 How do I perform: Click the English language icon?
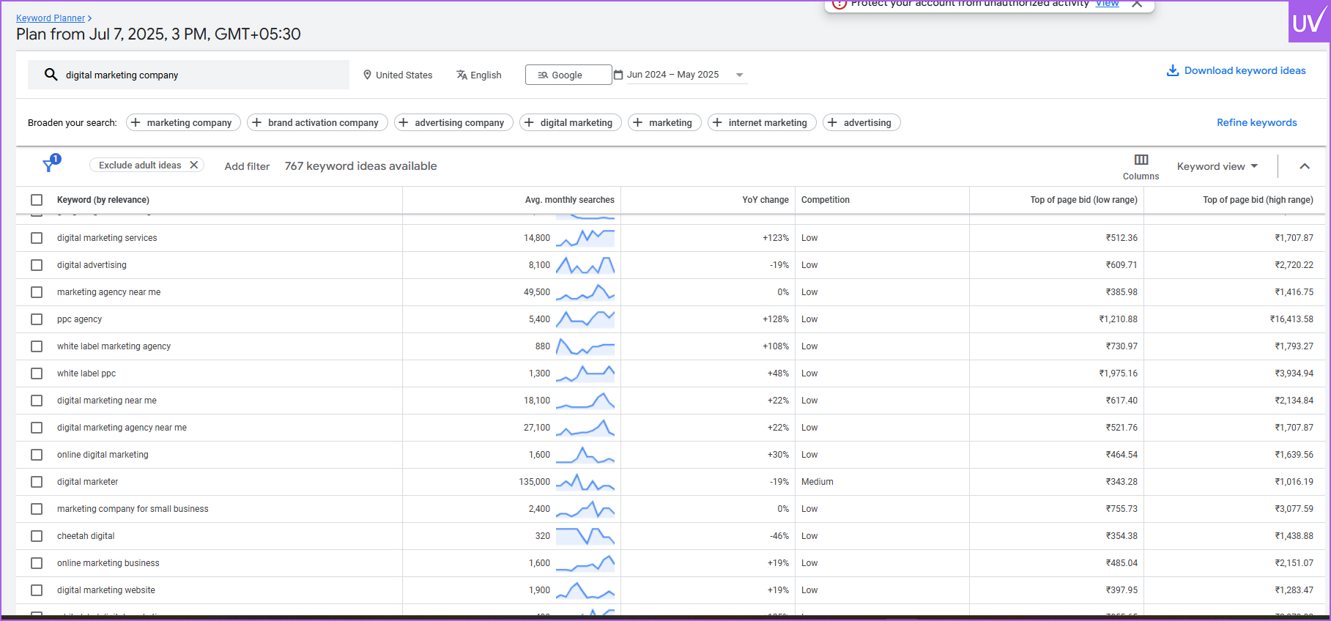(461, 75)
